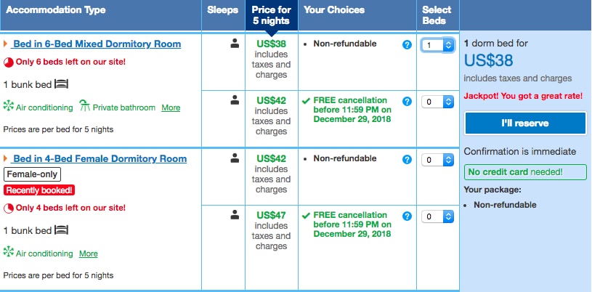Click the bunk bed icon in female dorm
This screenshot has width=592, height=292.
(x=61, y=230)
